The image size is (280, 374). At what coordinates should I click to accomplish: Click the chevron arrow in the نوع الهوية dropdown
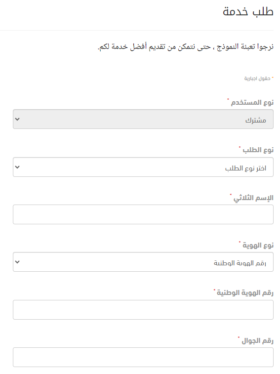[x=17, y=262]
